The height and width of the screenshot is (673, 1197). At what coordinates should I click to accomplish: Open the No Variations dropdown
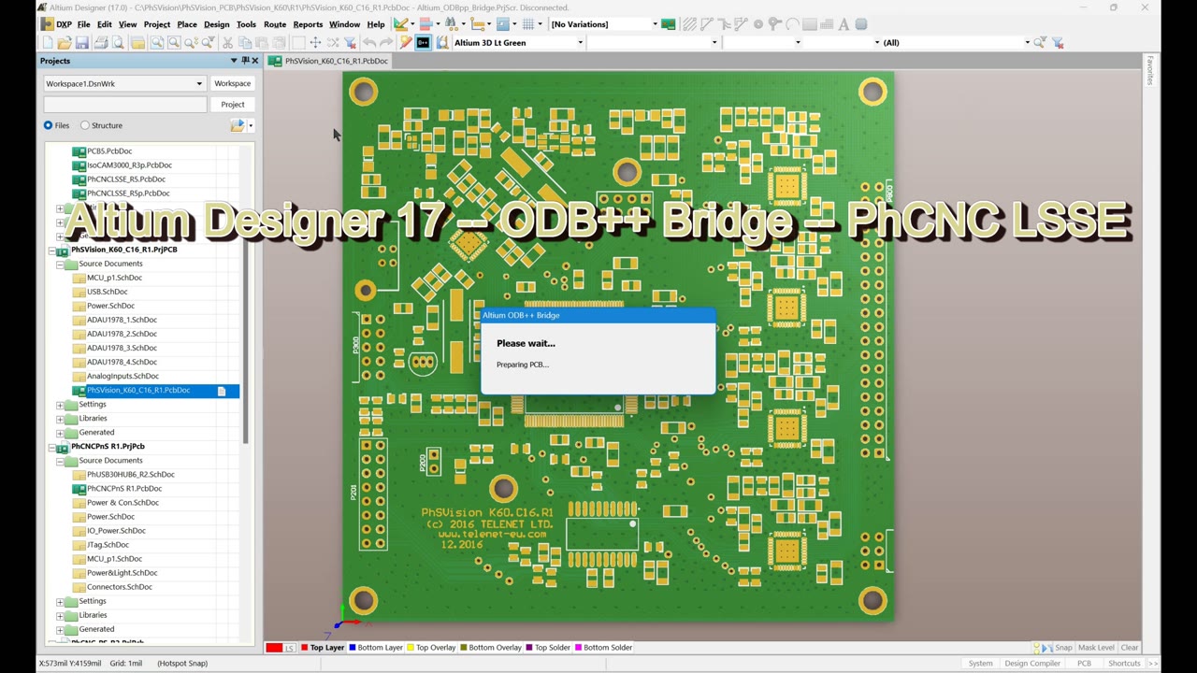pos(655,24)
